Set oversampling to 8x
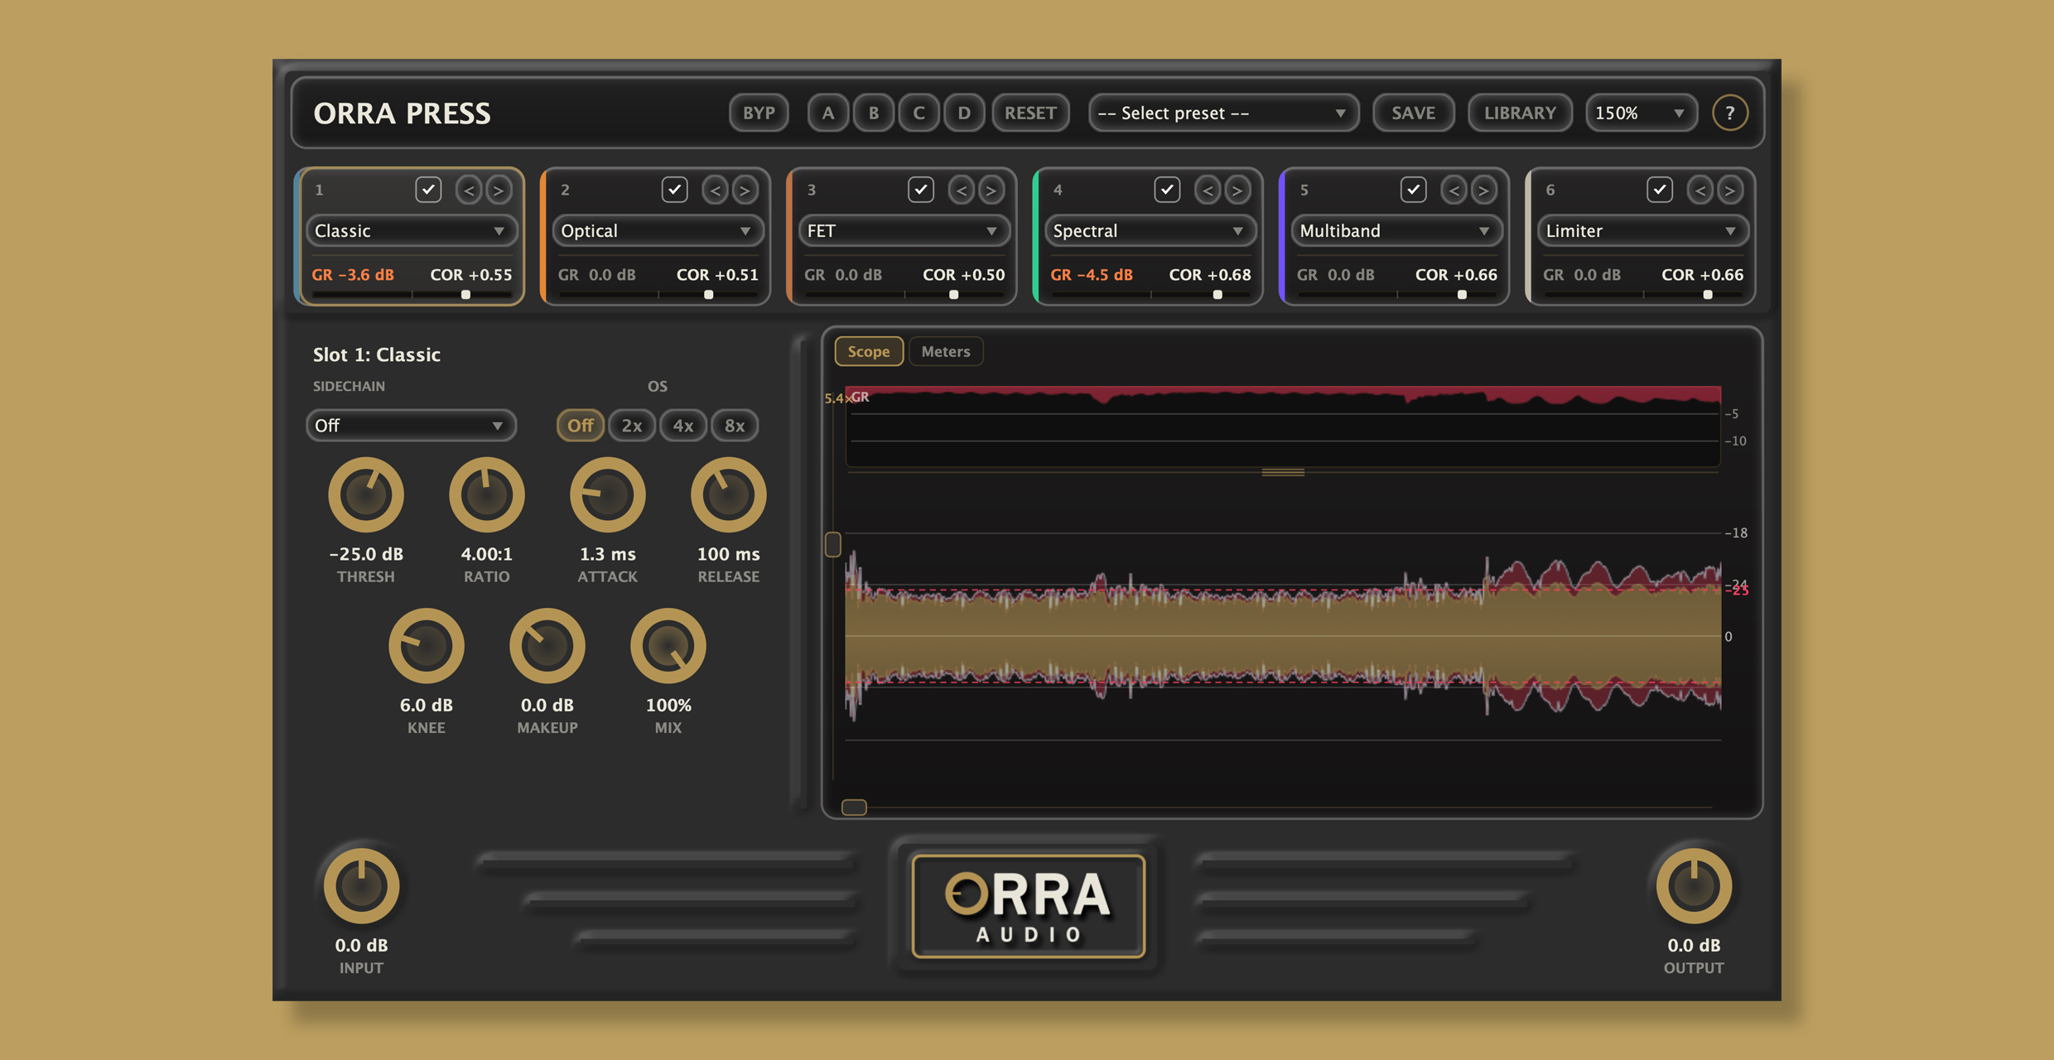The image size is (2054, 1060). (735, 426)
